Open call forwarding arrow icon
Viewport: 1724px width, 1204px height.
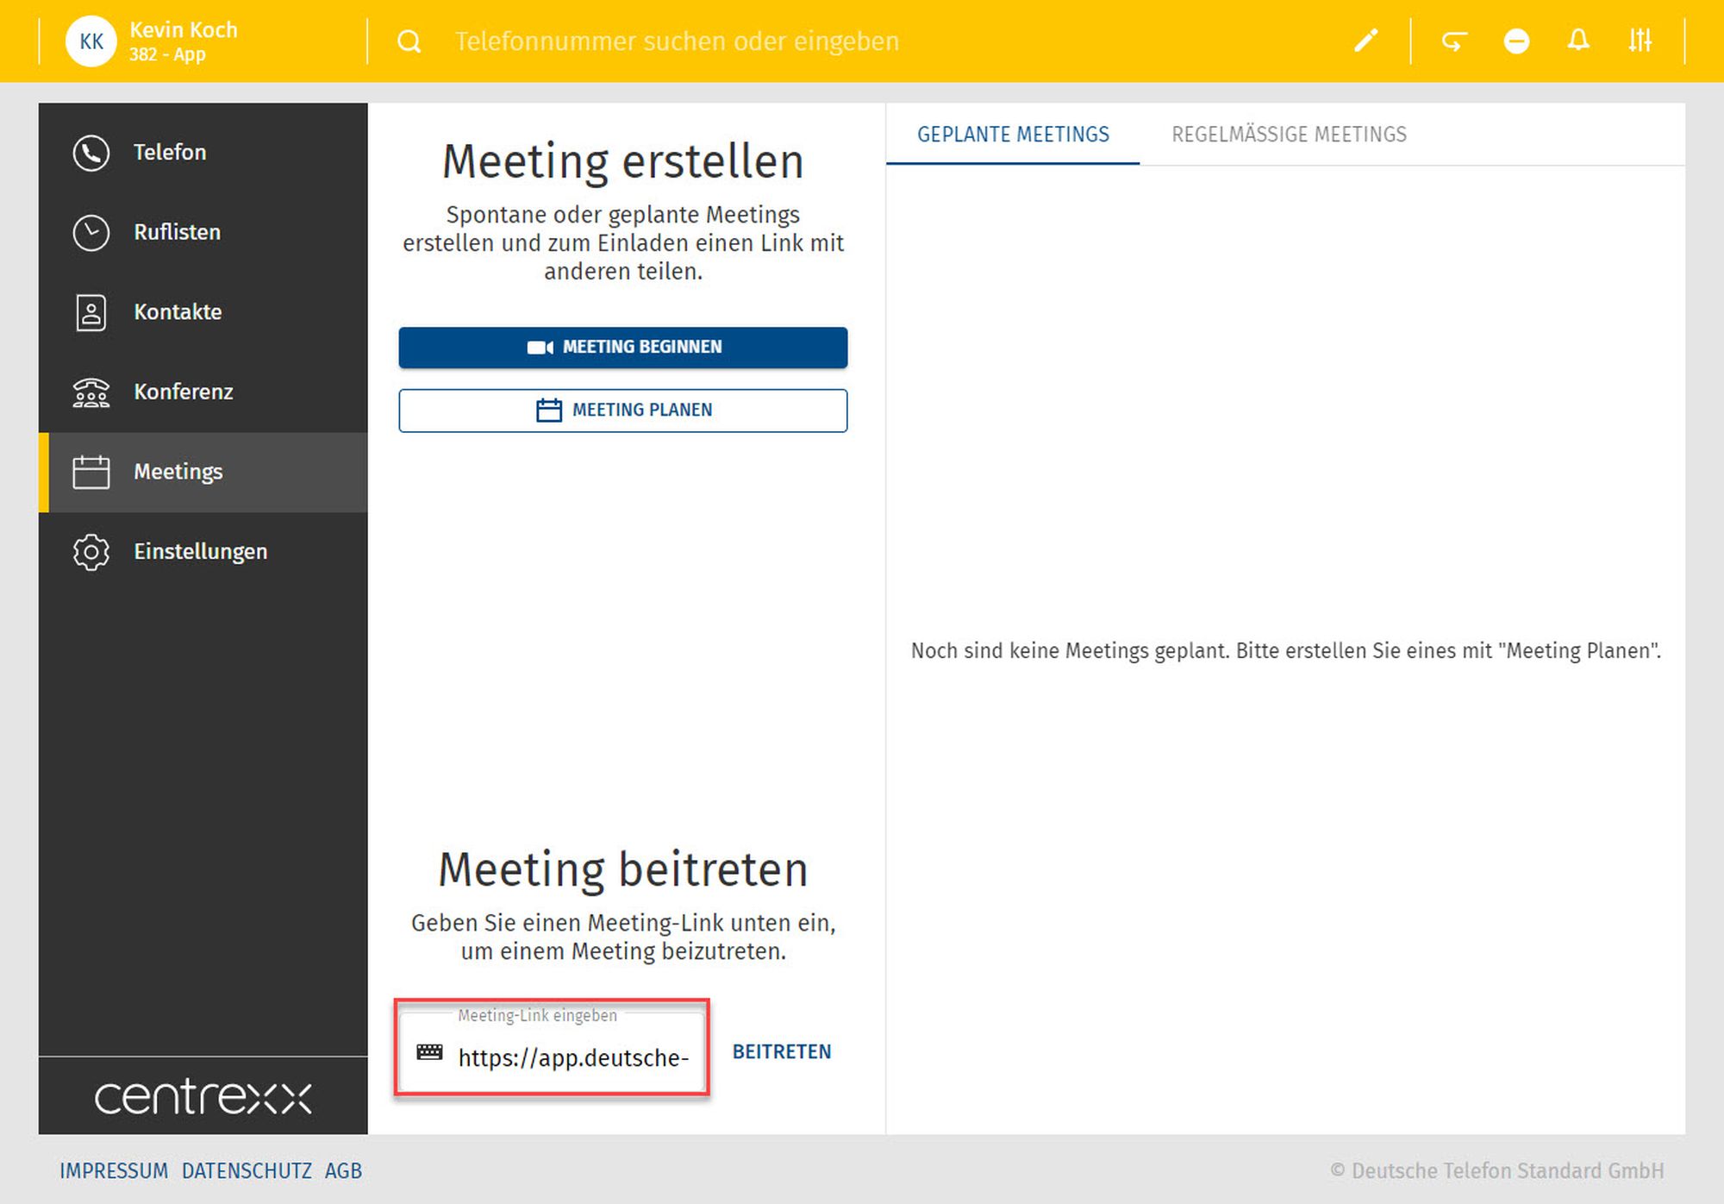pyautogui.click(x=1454, y=41)
